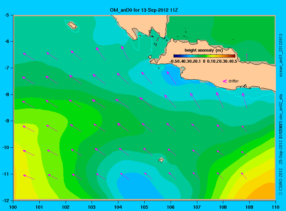Click the y-axis label "-7"

(x=6, y=68)
